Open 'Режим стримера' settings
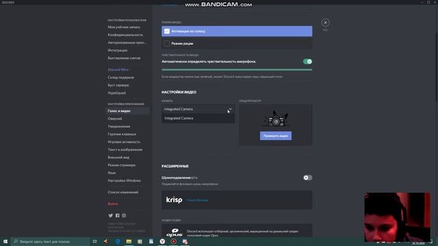The image size is (438, 246). click(122, 165)
